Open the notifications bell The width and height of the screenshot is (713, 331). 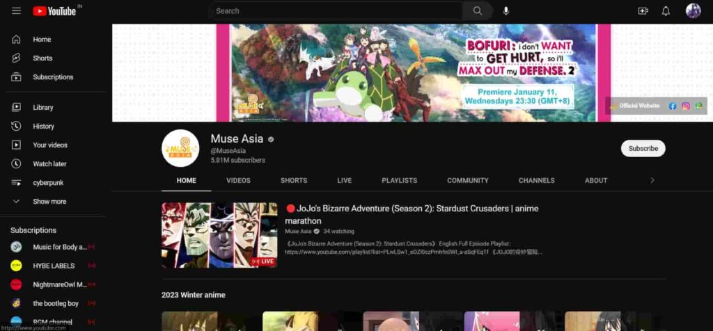coord(666,11)
